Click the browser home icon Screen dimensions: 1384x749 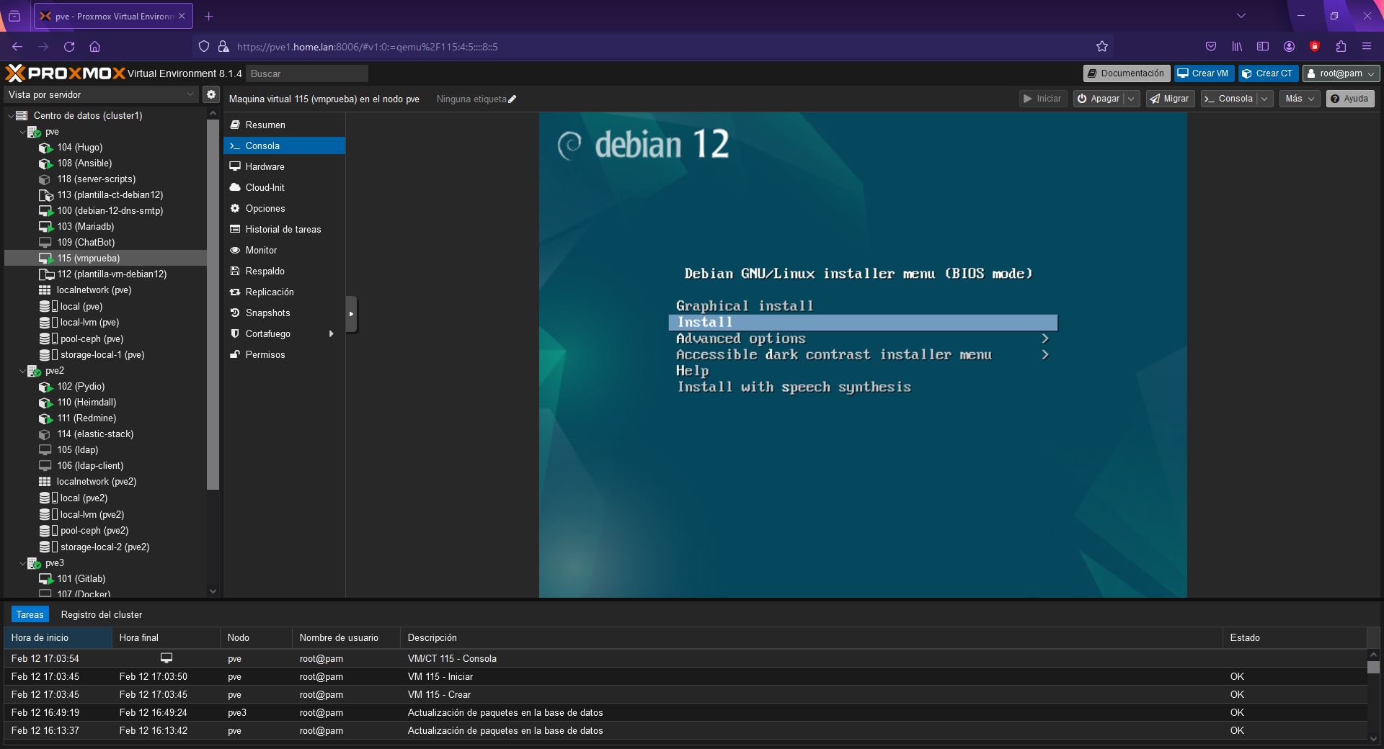coord(94,47)
